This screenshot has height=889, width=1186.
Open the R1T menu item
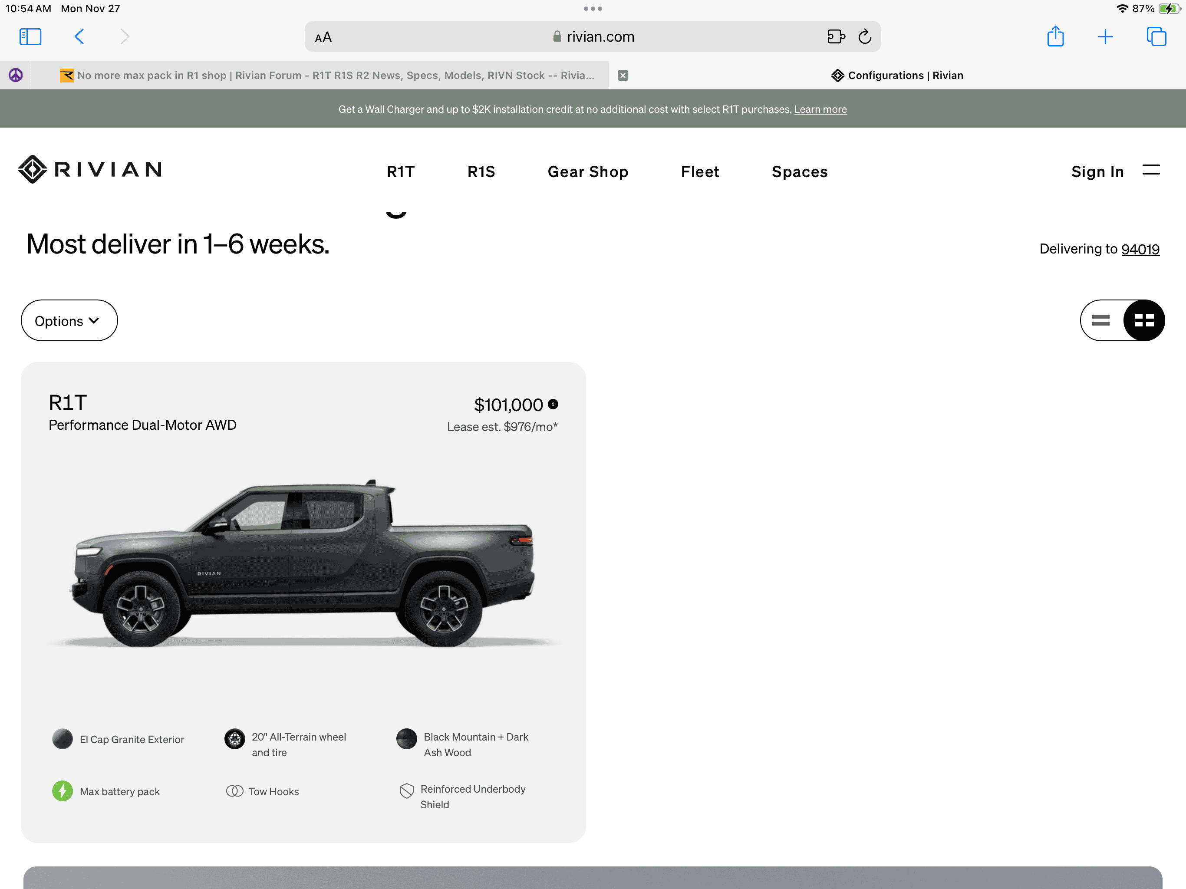(x=401, y=171)
